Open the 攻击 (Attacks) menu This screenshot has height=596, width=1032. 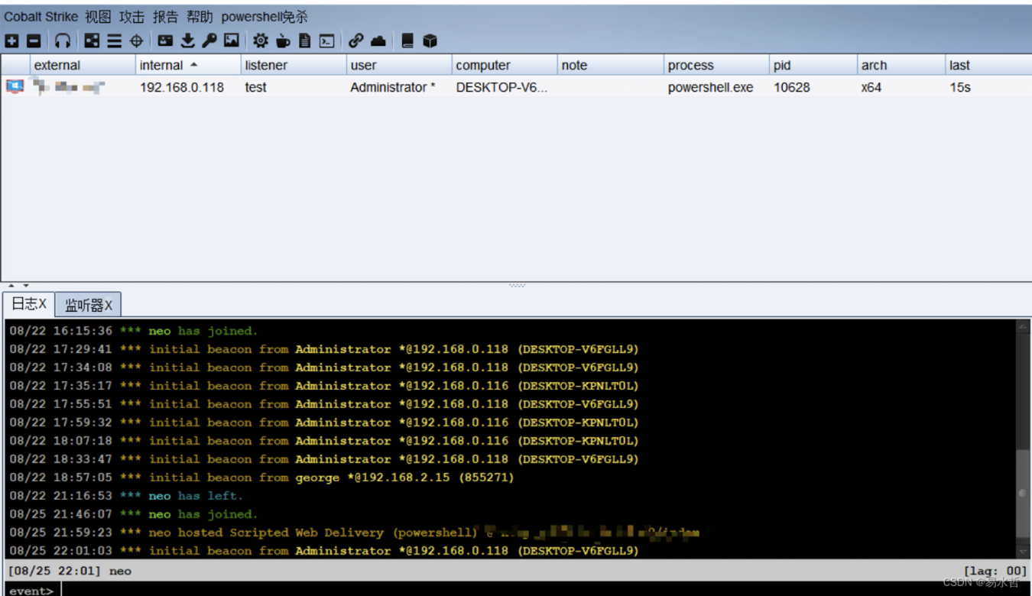tap(131, 17)
